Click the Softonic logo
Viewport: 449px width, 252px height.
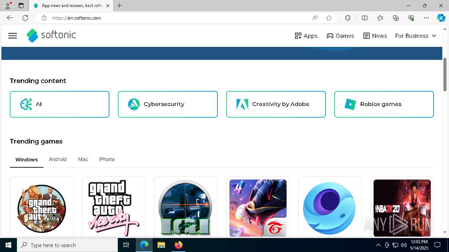point(51,35)
